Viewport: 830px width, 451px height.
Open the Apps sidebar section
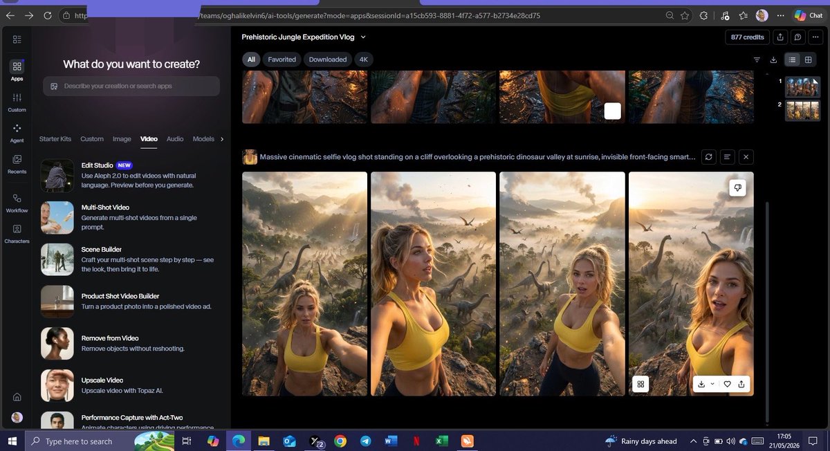[17, 71]
